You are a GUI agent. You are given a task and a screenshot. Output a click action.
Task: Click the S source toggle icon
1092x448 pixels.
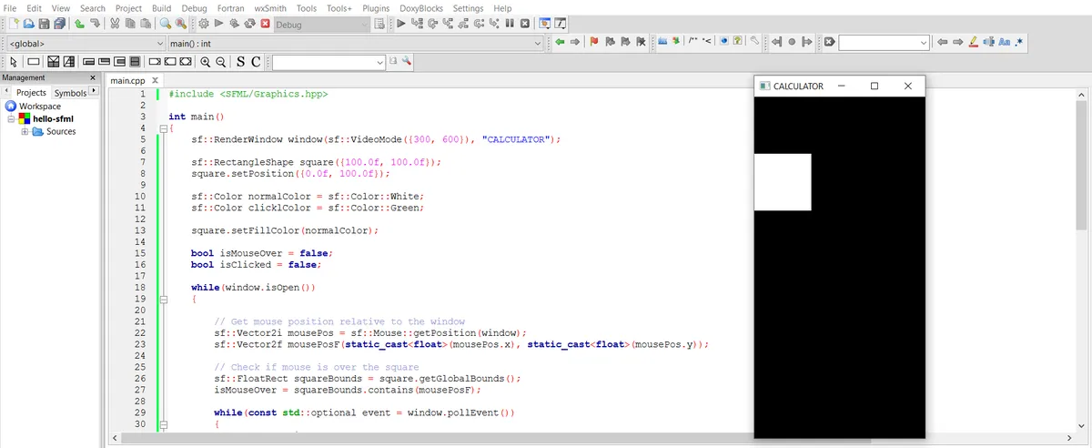tap(240, 62)
